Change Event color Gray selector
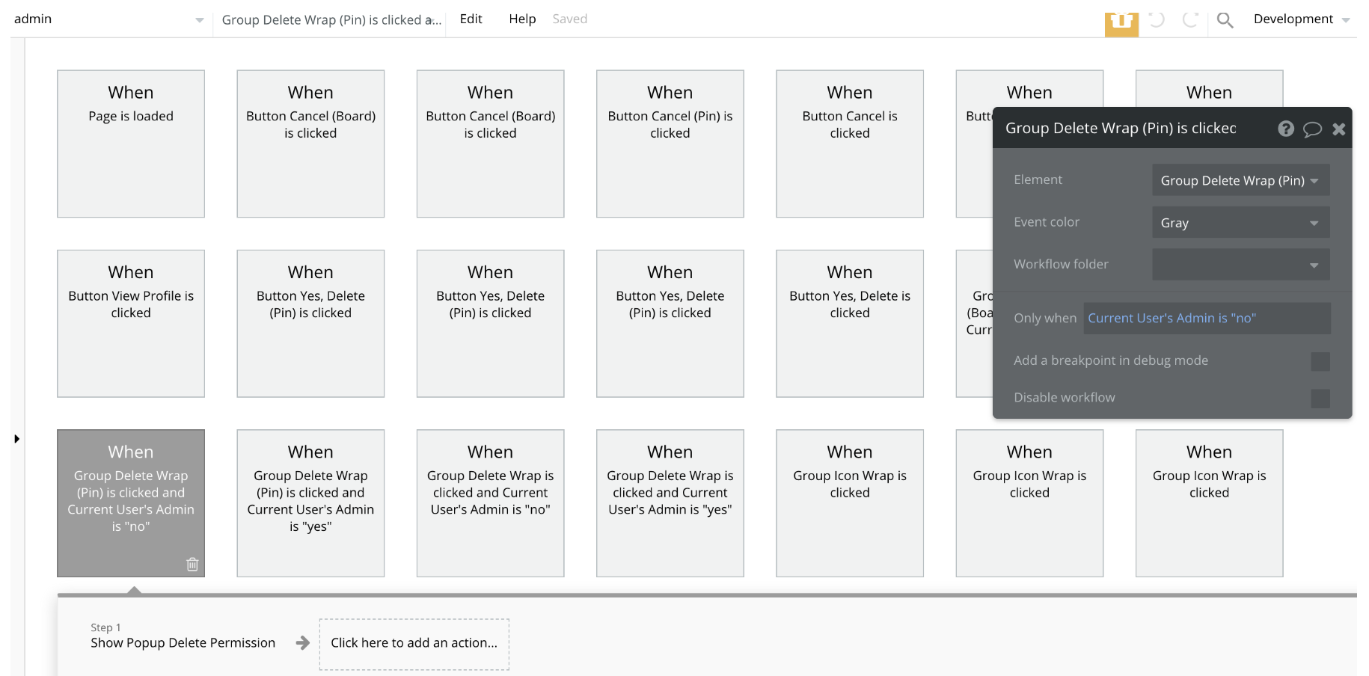The image size is (1369, 676). pyautogui.click(x=1240, y=223)
